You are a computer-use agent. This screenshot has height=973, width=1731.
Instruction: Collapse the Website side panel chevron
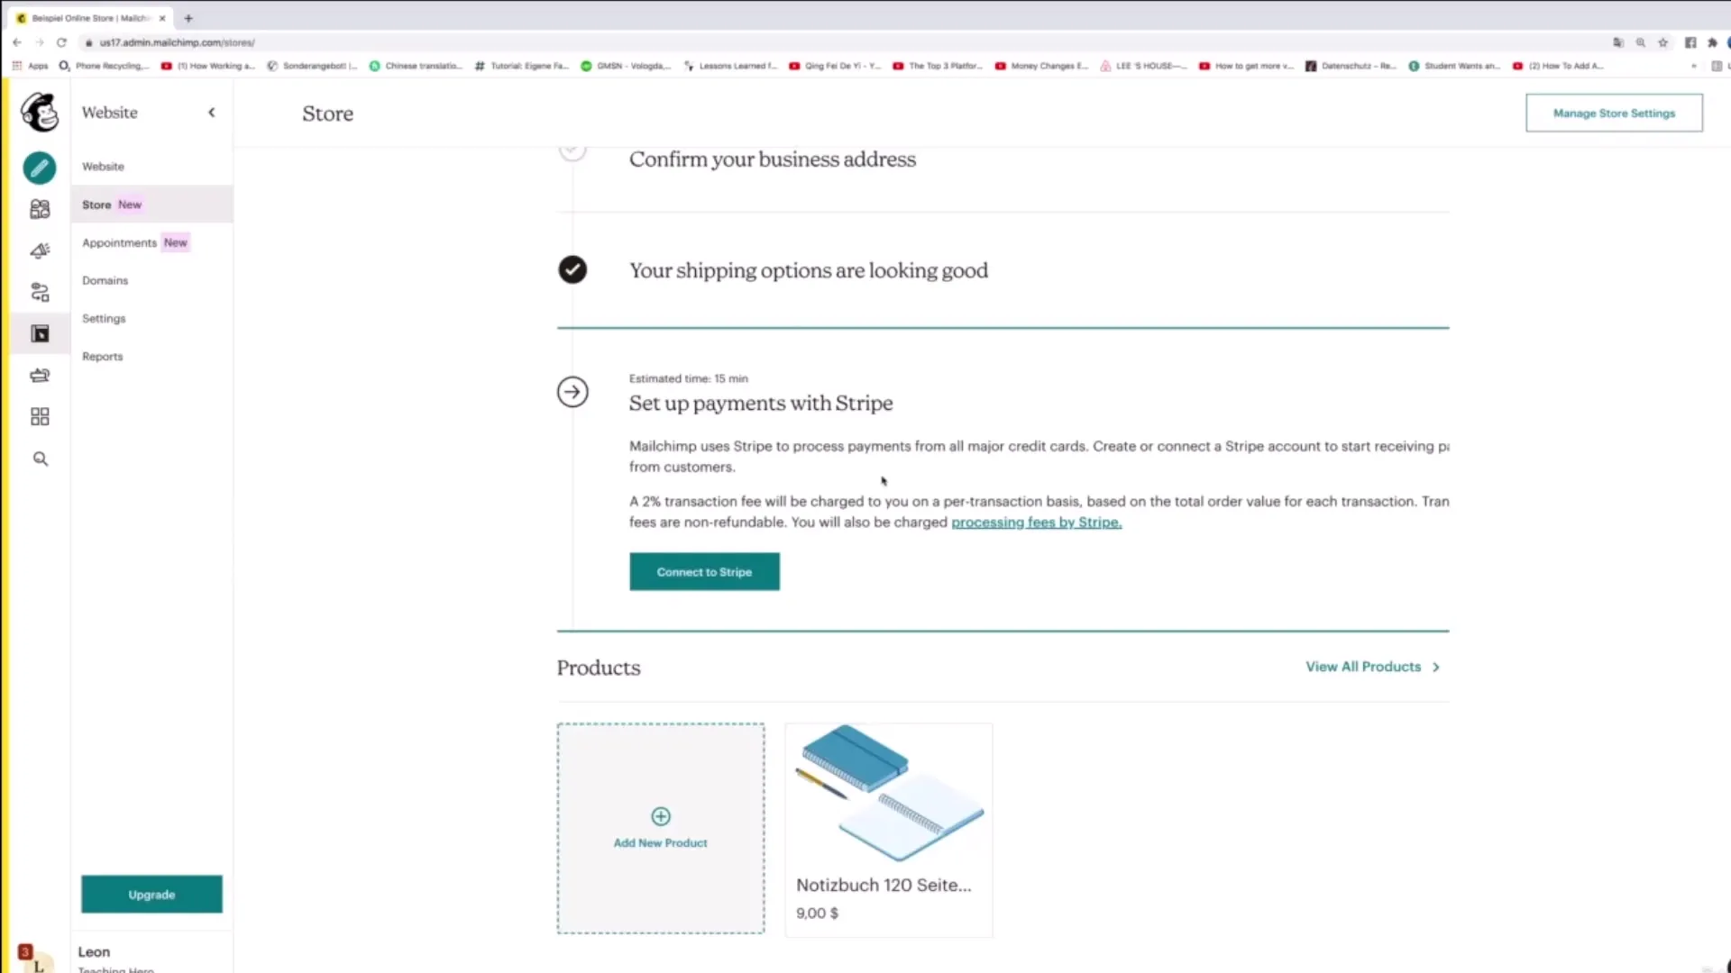click(212, 113)
